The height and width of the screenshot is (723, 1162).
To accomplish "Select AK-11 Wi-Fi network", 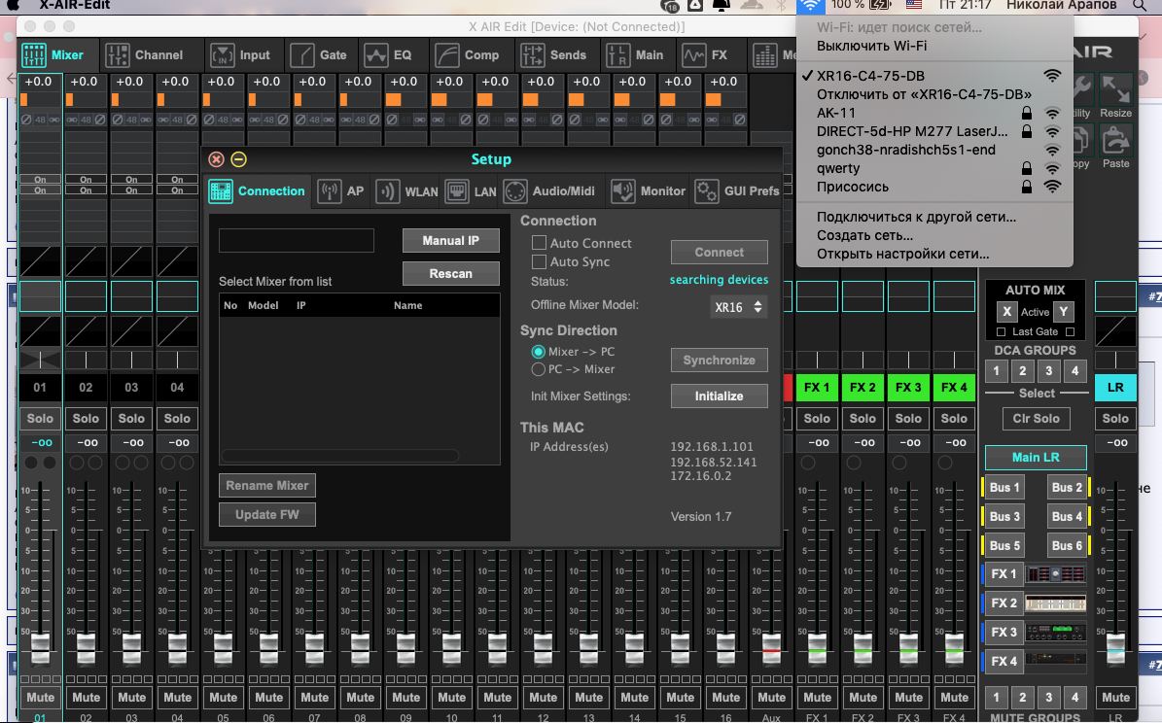I will click(x=836, y=113).
